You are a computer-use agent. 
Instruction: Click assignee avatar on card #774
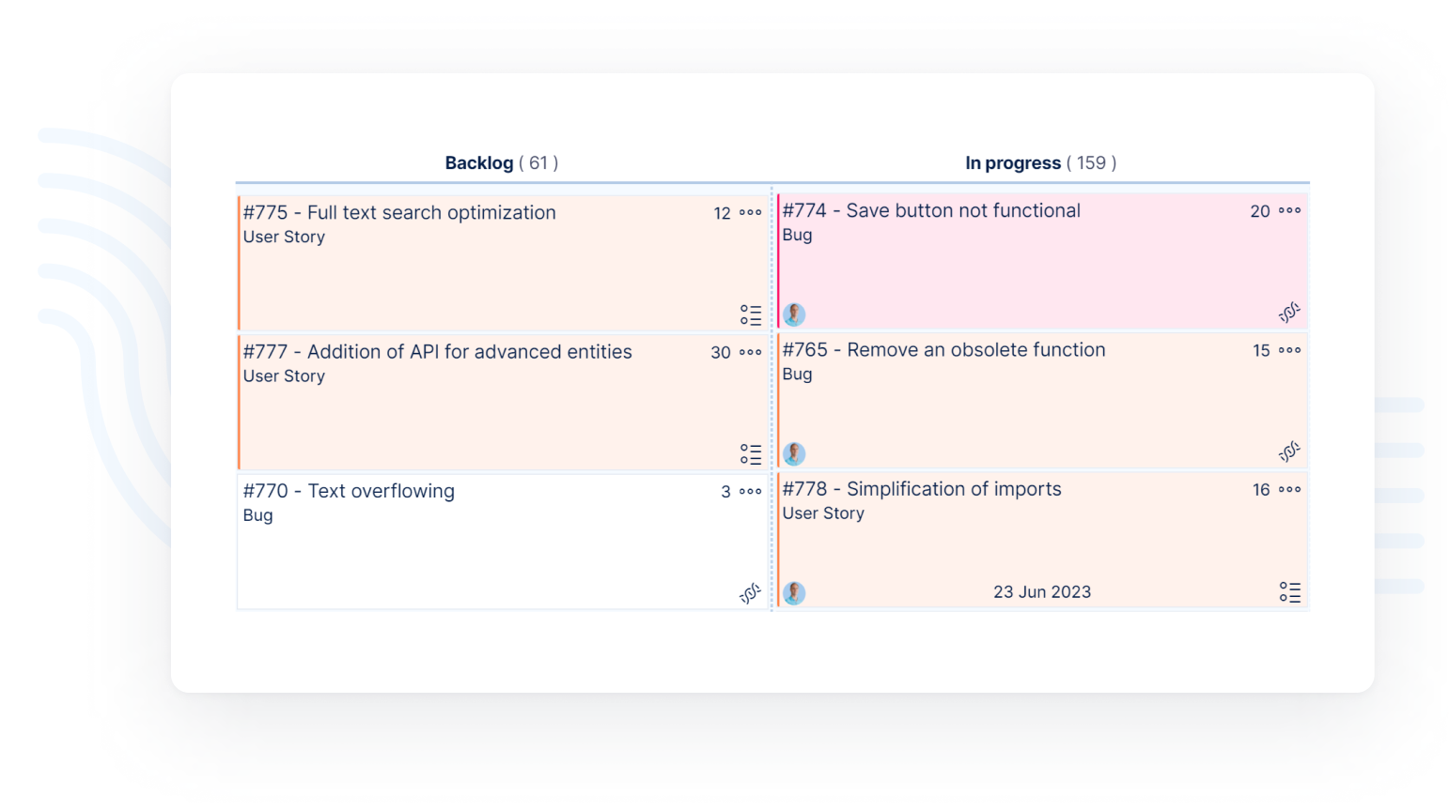pyautogui.click(x=794, y=314)
